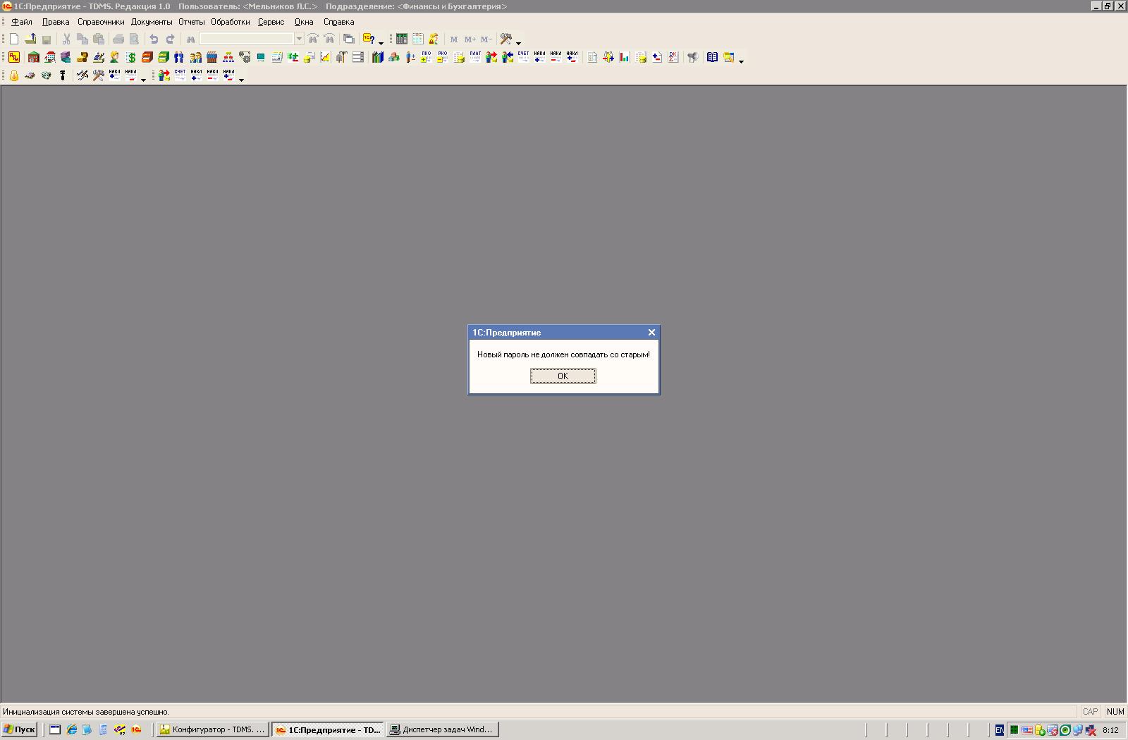
Task: Click the green dollar sign icon
Action: coord(131,57)
